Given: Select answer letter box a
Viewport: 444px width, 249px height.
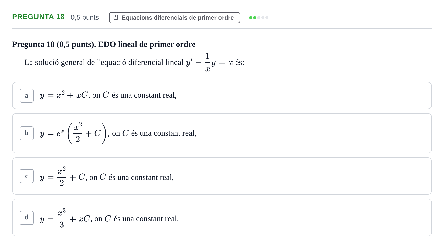Looking at the screenshot, I should [x=27, y=96].
